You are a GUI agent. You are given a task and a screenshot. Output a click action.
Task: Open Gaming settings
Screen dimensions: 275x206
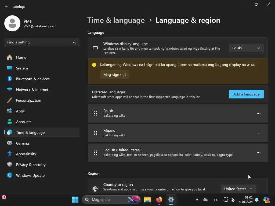coord(42,143)
